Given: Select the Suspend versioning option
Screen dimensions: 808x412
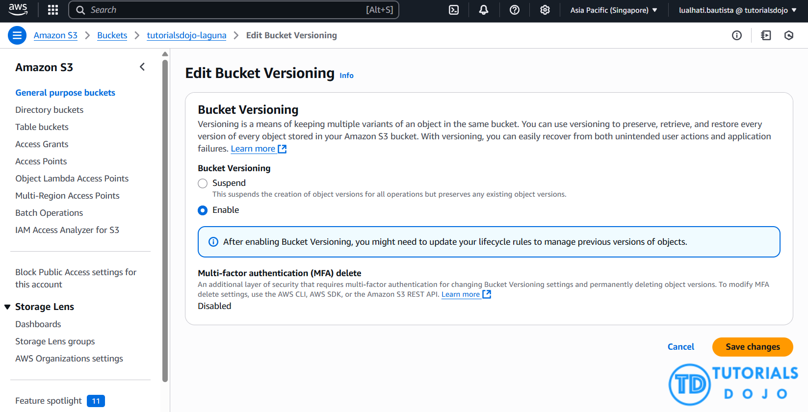Looking at the screenshot, I should coord(203,183).
